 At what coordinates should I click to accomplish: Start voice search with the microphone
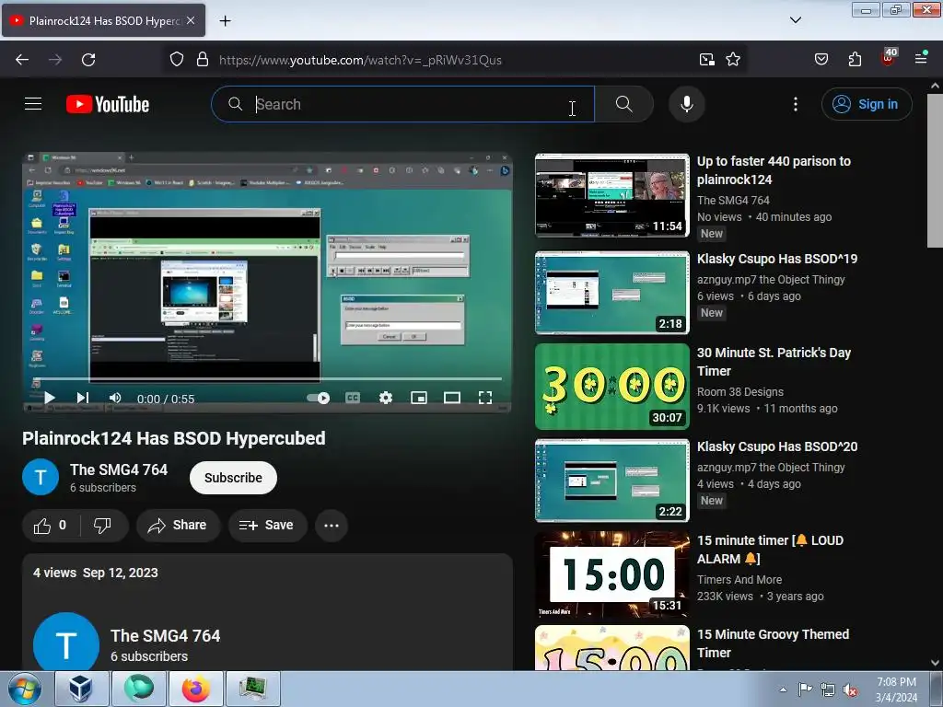click(686, 104)
